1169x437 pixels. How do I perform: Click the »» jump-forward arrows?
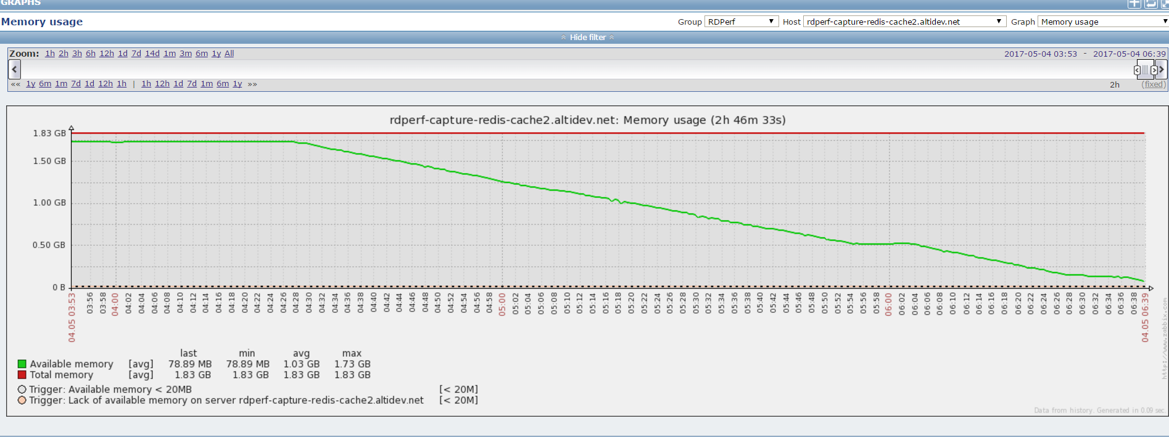click(x=252, y=84)
